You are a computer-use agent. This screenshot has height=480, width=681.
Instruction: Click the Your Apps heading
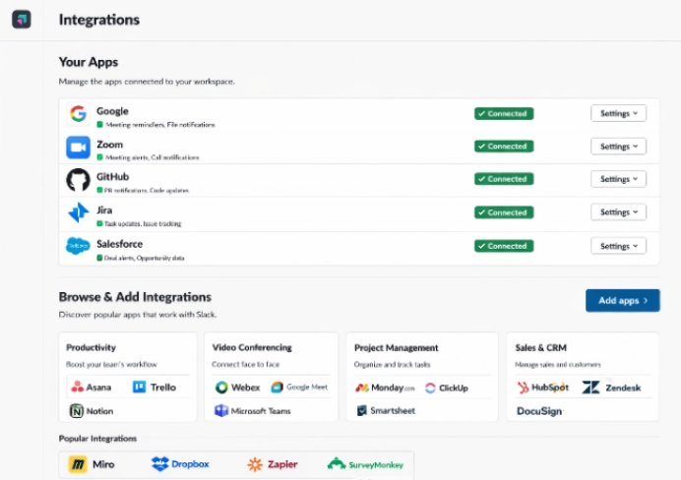click(x=89, y=62)
